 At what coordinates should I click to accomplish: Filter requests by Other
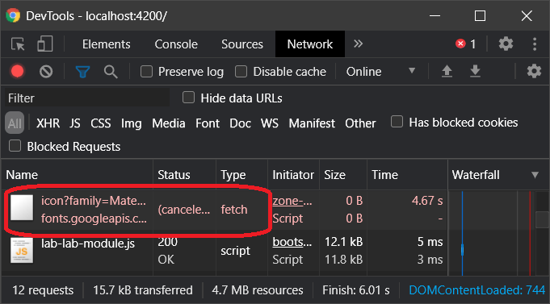point(360,123)
